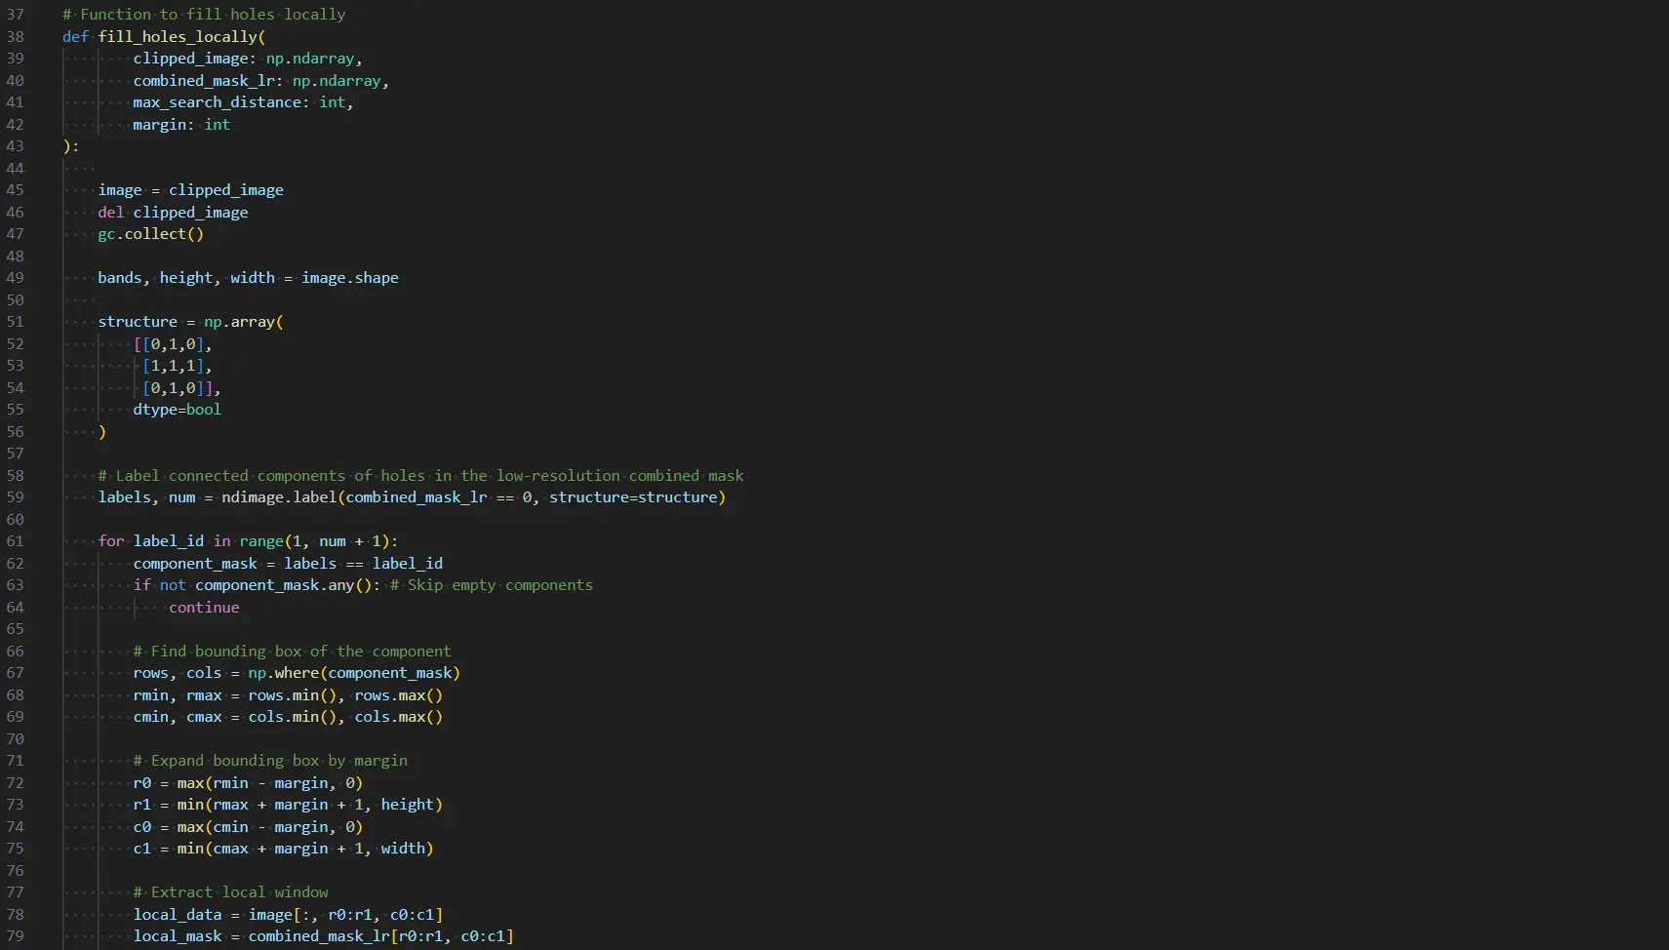Click line number 51 in the gutter
Image resolution: width=1669 pixels, height=950 pixels.
coord(16,322)
